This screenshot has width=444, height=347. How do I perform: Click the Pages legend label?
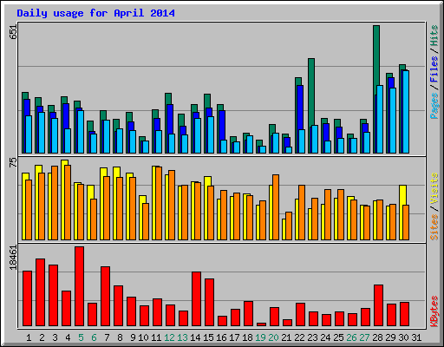pyautogui.click(x=434, y=106)
